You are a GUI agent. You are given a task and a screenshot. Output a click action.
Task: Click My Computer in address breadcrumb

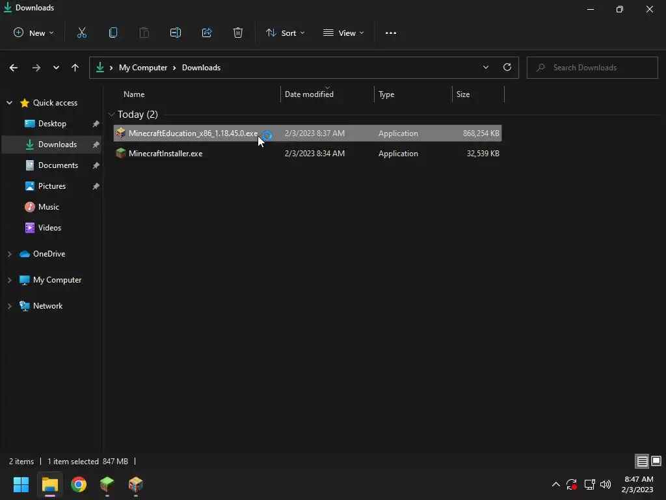coord(143,68)
